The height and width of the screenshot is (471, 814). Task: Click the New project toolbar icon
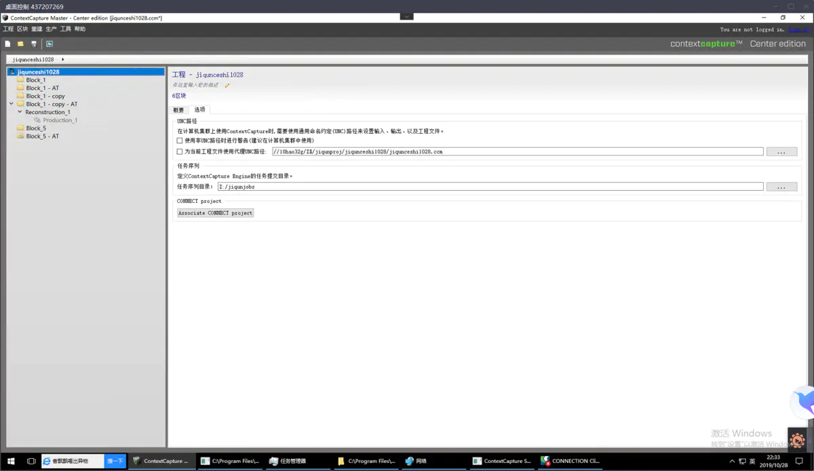click(7, 43)
